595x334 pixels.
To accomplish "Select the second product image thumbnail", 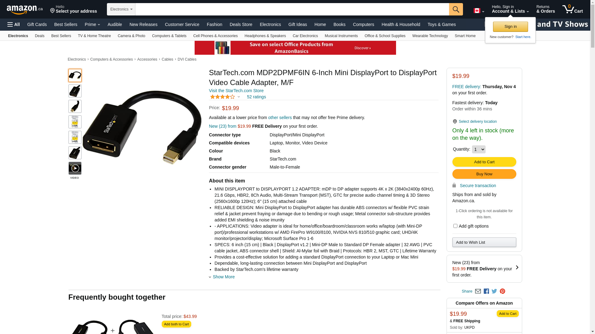I will (75, 91).
